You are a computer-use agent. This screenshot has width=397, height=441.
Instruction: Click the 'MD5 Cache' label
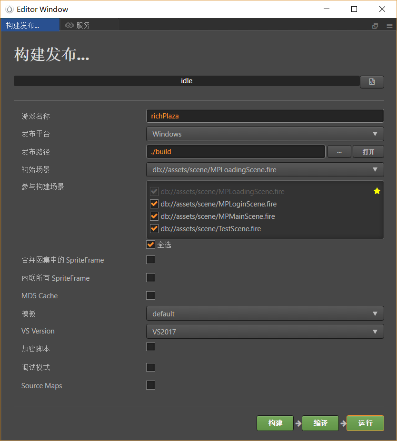point(40,295)
